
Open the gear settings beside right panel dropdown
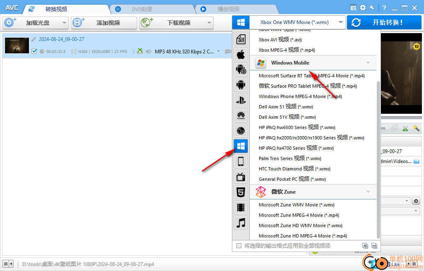416,201
